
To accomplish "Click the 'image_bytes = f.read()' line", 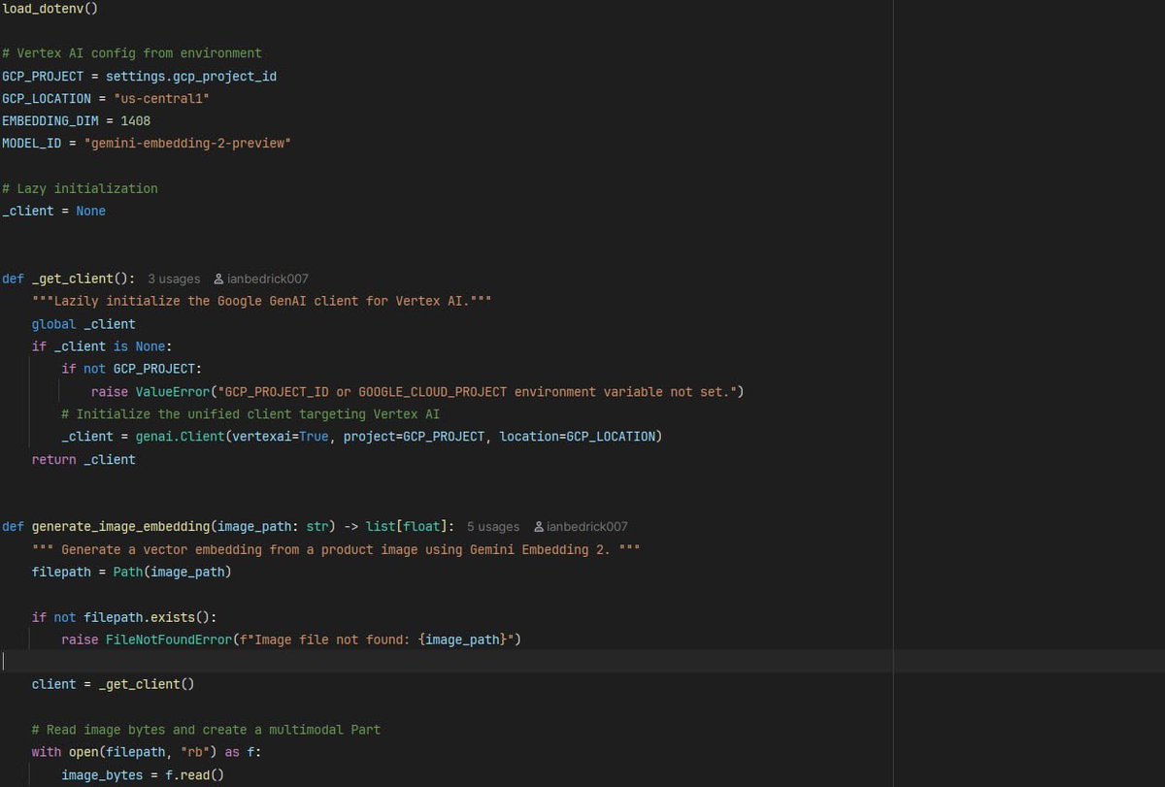I will 143,774.
